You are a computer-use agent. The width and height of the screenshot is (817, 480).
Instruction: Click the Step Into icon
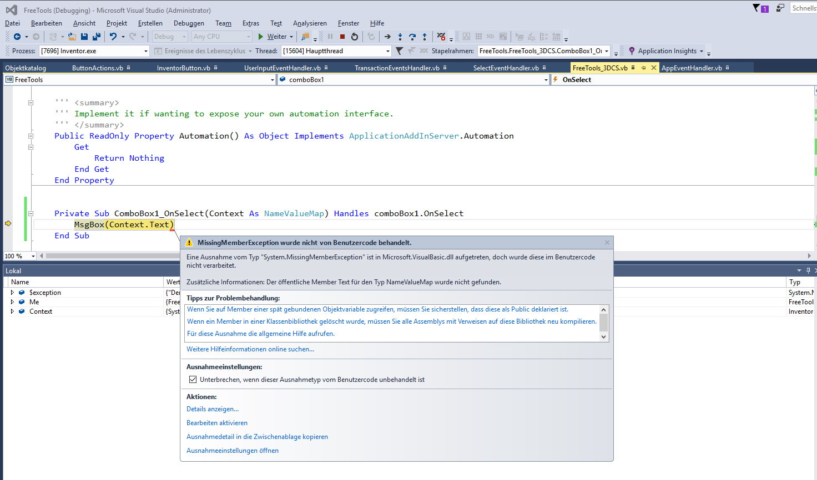pos(400,37)
